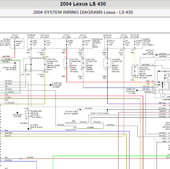Click the PNK wire label
The width and height of the screenshot is (170, 169).
[6, 95]
